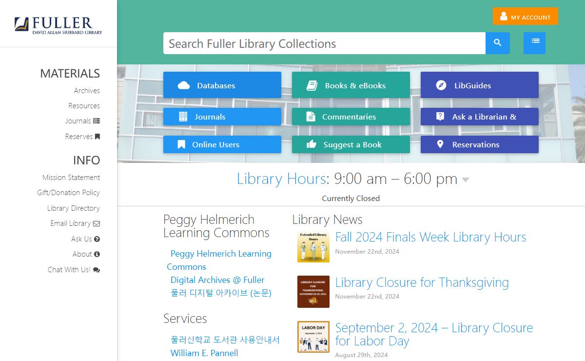
Task: Select Reserves in the sidebar menu
Action: [x=82, y=137]
